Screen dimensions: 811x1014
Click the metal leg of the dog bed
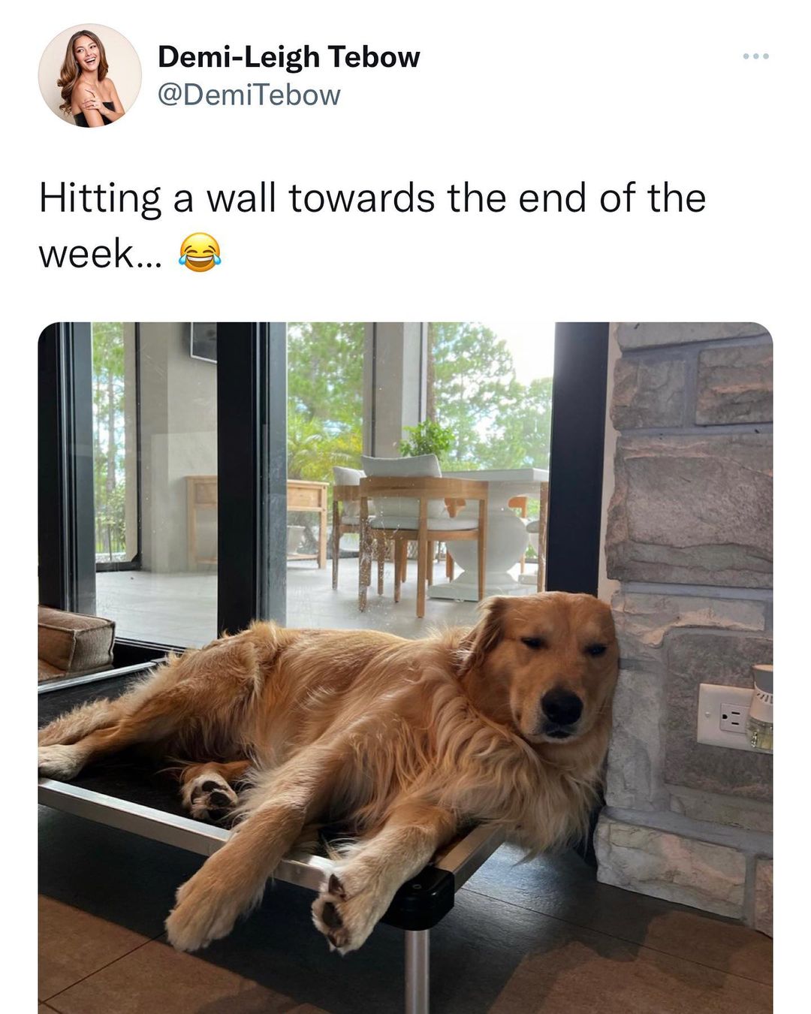416,970
